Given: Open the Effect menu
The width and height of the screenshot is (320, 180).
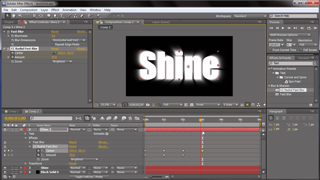Looking at the screenshot, I should tap(55, 10).
